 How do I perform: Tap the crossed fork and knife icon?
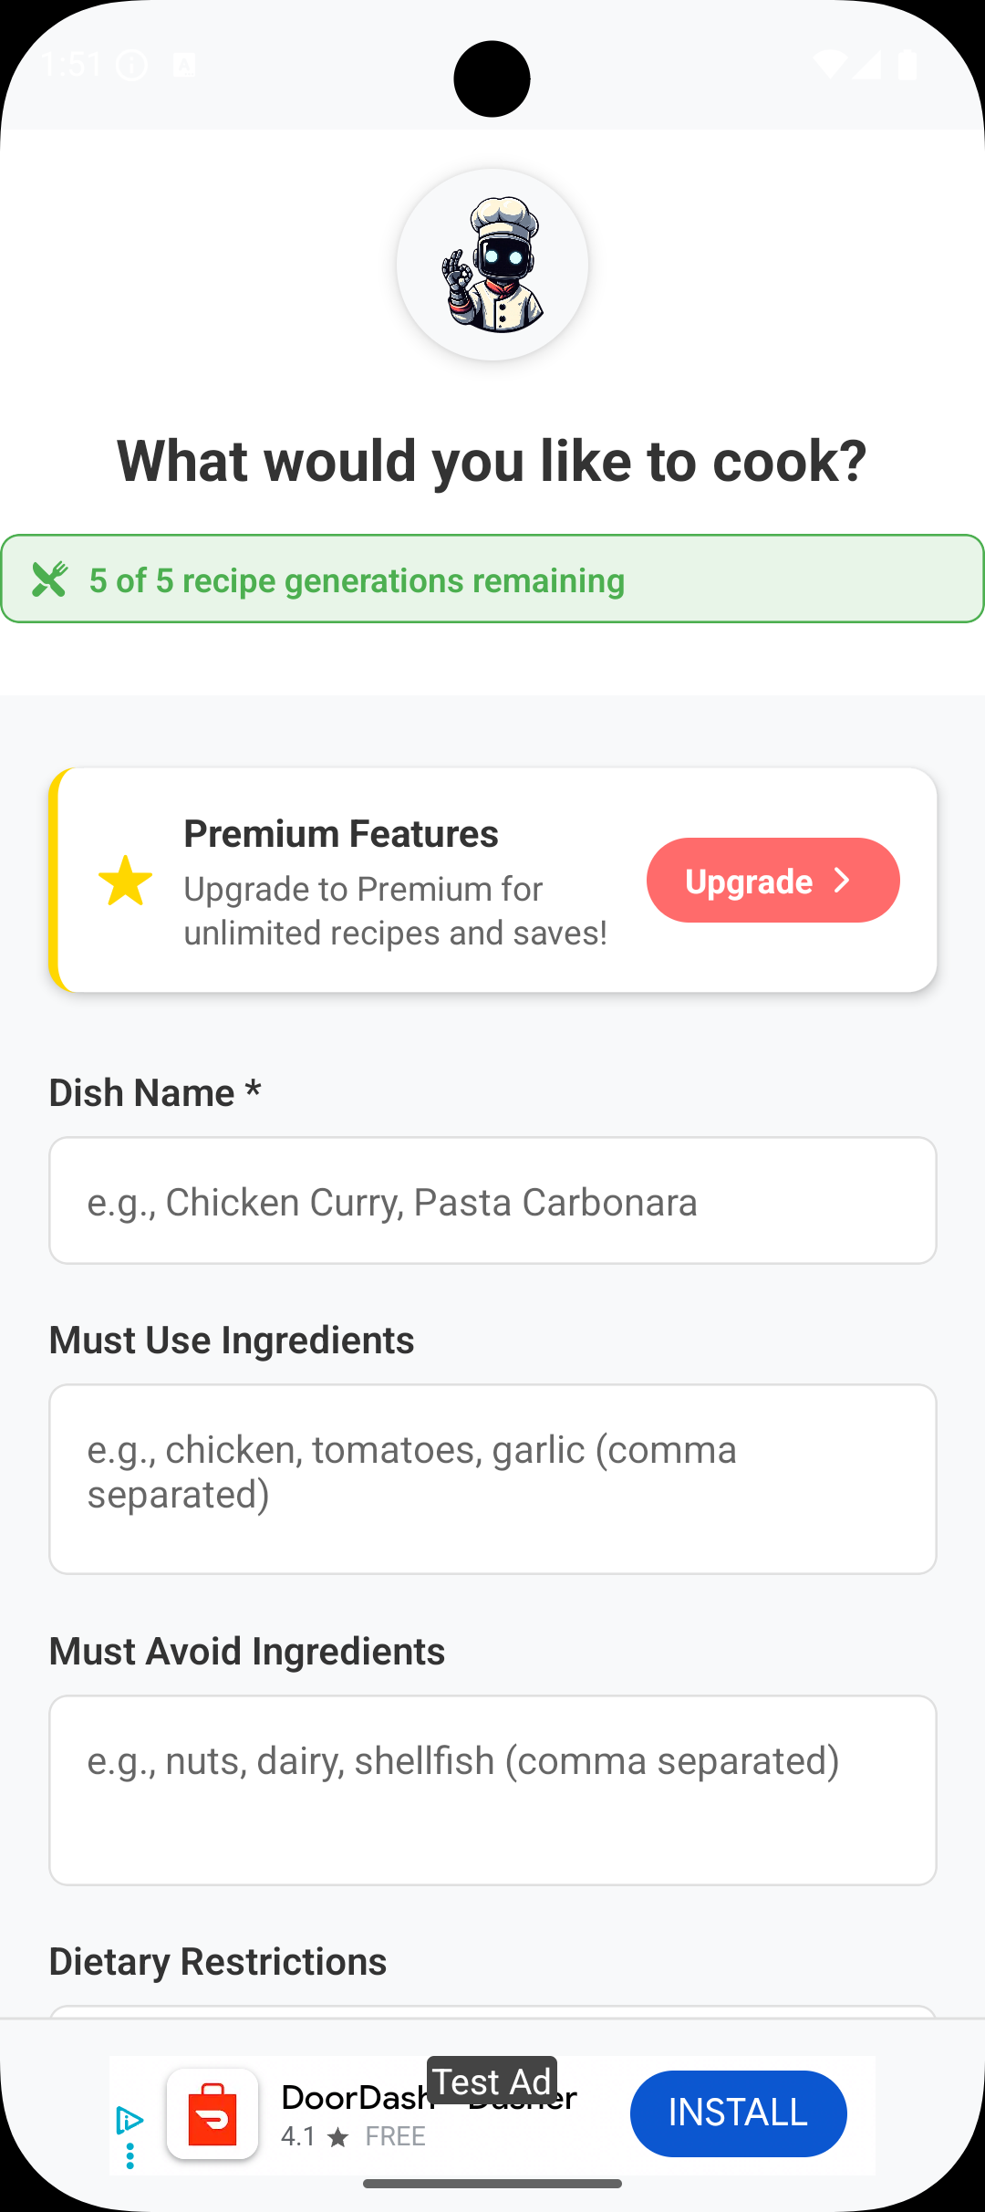49,579
